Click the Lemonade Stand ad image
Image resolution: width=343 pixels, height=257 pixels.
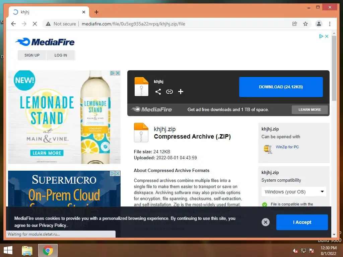tap(64, 117)
